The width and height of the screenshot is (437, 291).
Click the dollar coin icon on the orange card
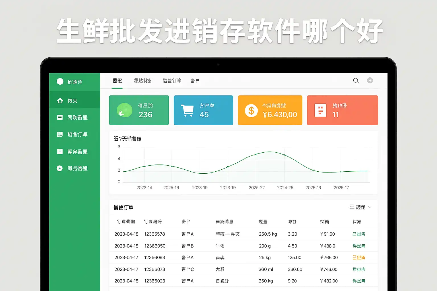pos(251,111)
